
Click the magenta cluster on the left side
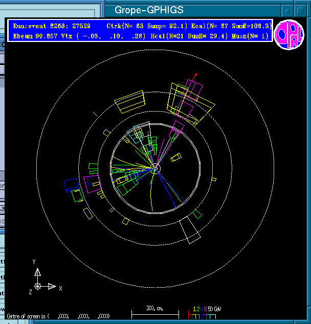click(93, 182)
